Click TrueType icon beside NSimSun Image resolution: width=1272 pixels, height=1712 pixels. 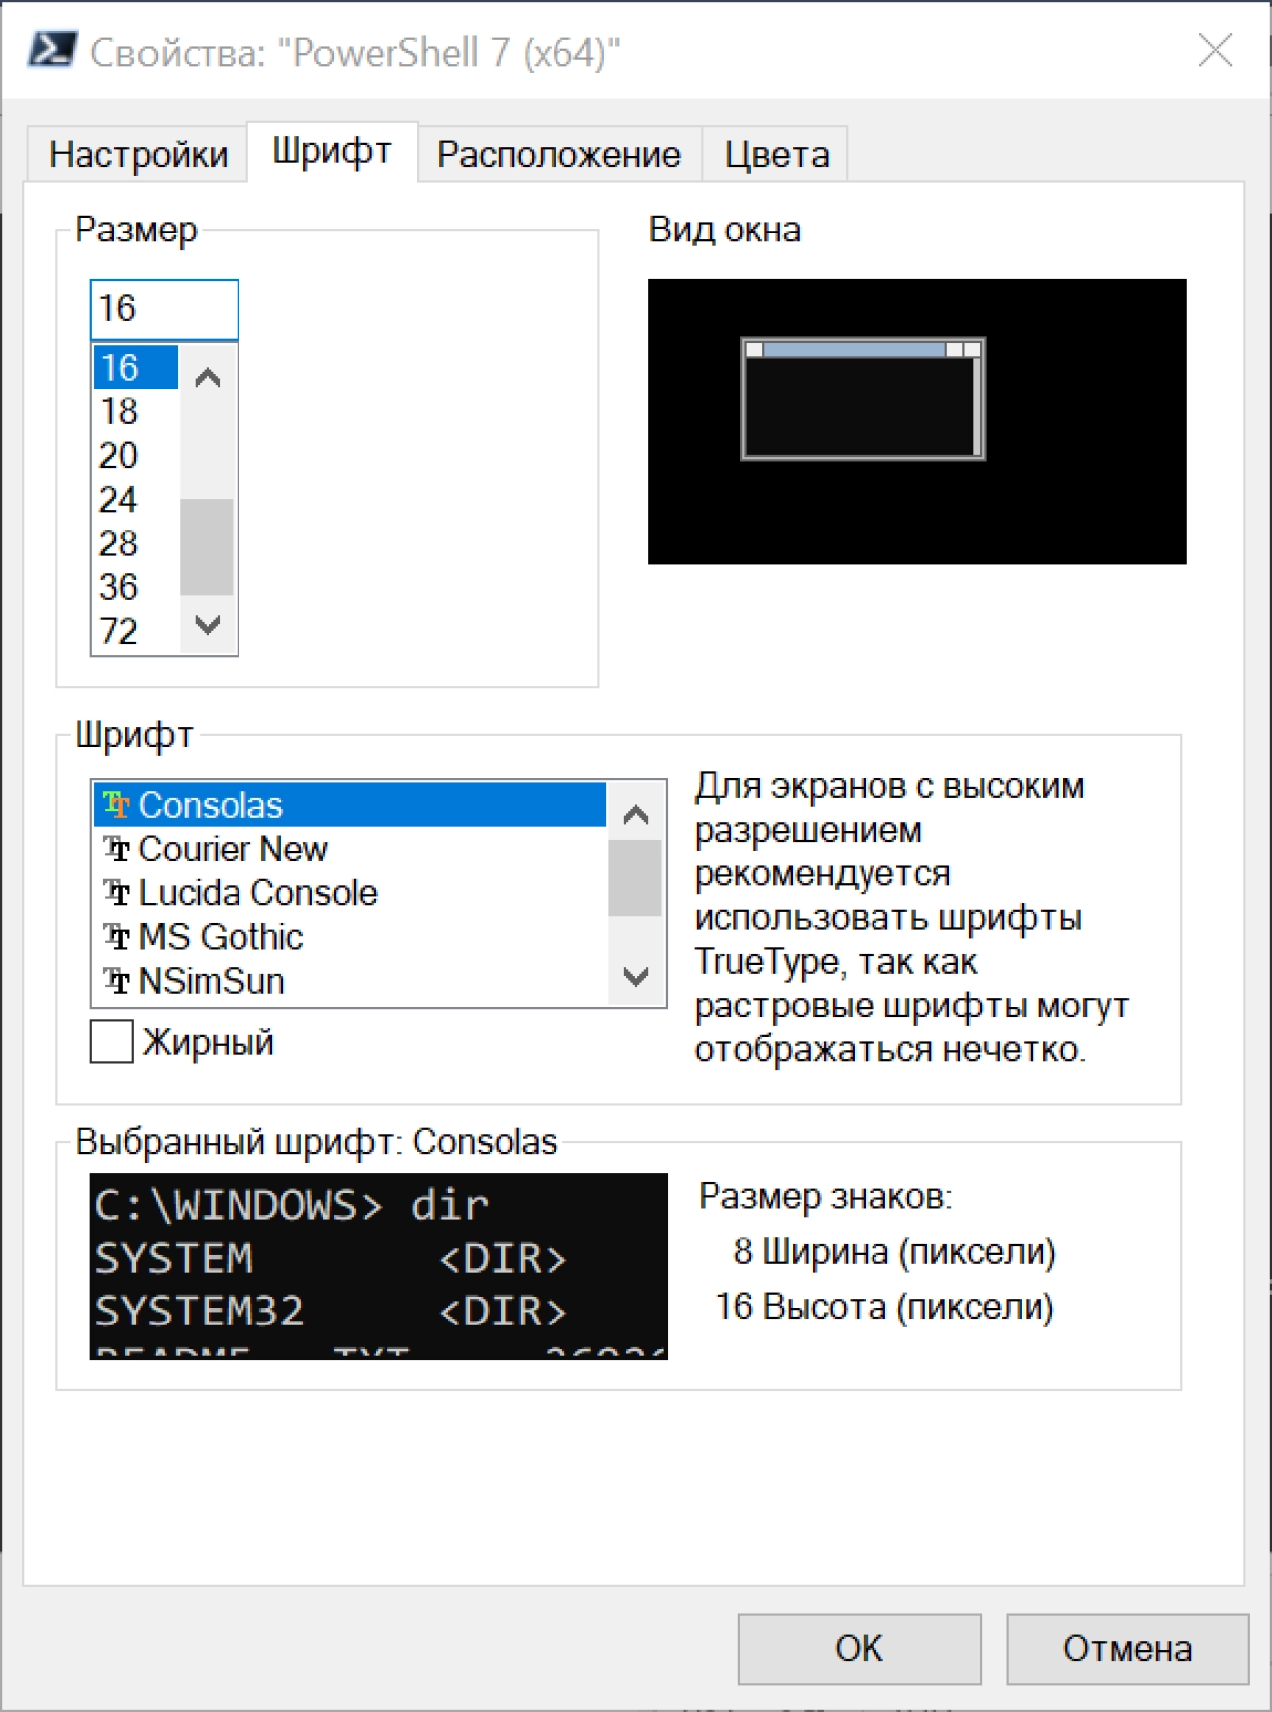pyautogui.click(x=117, y=982)
